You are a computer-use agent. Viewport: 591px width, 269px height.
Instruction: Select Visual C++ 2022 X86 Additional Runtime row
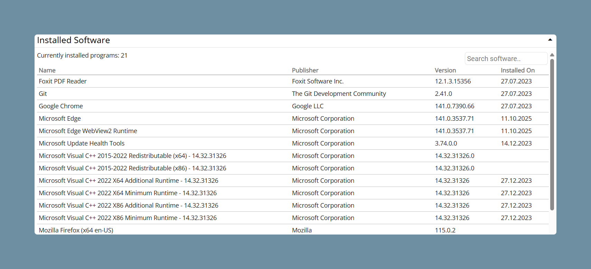coord(293,206)
